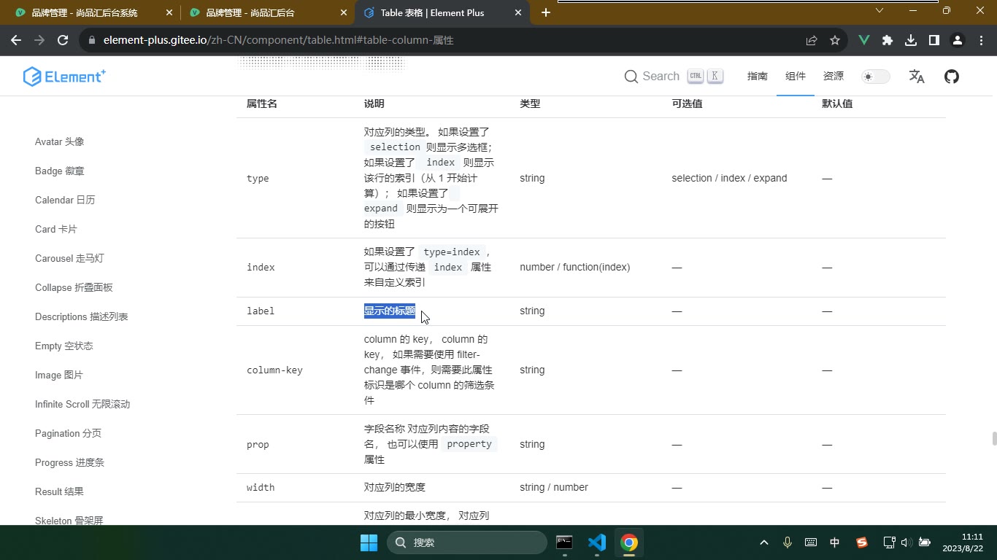Open Pagination 分页 in the sidebar
This screenshot has height=560, width=997.
coord(69,433)
